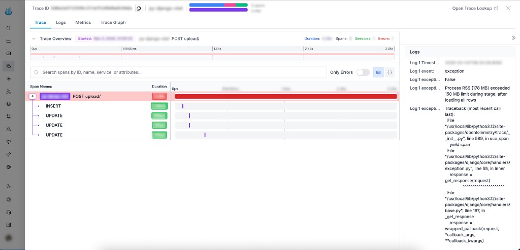Switch to the Logs tab

coord(61,22)
